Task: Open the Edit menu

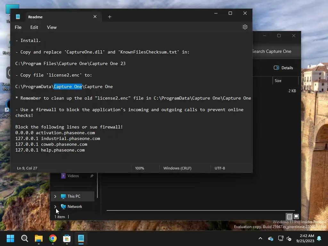Action: [x=34, y=27]
